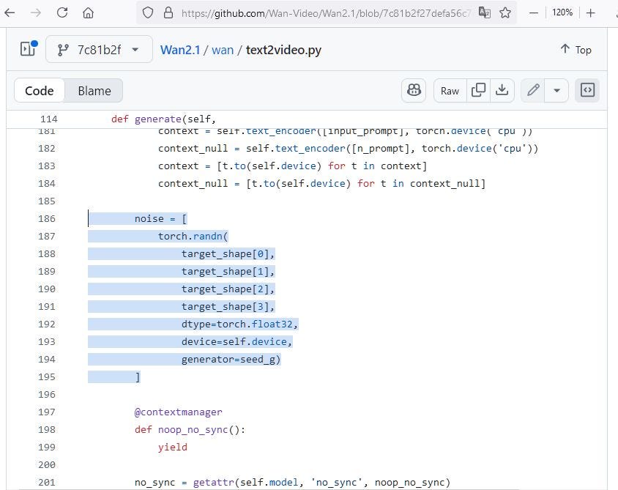Ask Copilot about this file
Screen dimensions: 618x490
pyautogui.click(x=414, y=91)
